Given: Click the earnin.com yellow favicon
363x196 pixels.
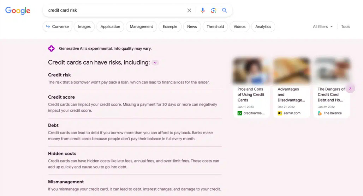Looking at the screenshot, I should [280, 113].
